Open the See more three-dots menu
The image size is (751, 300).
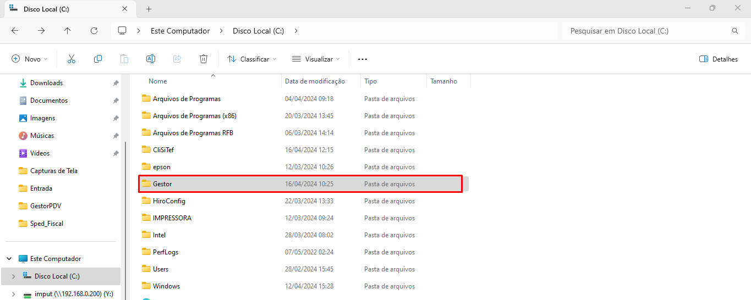pos(362,59)
